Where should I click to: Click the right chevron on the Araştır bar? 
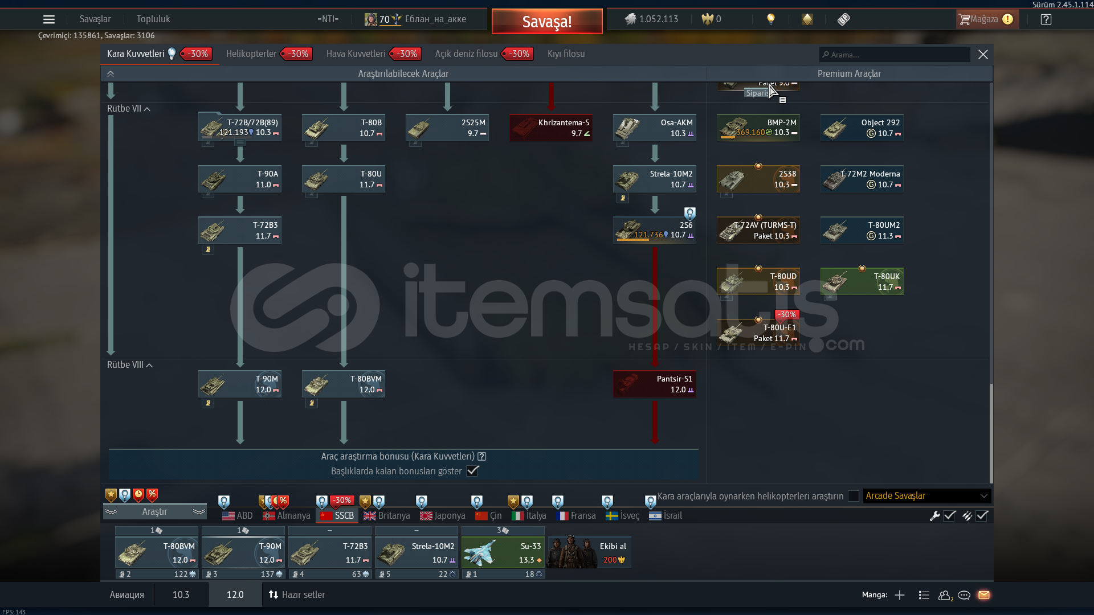click(199, 512)
